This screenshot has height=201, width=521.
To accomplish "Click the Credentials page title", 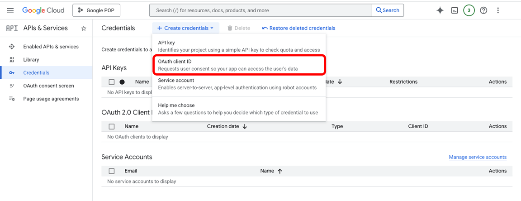I will (x=118, y=28).
